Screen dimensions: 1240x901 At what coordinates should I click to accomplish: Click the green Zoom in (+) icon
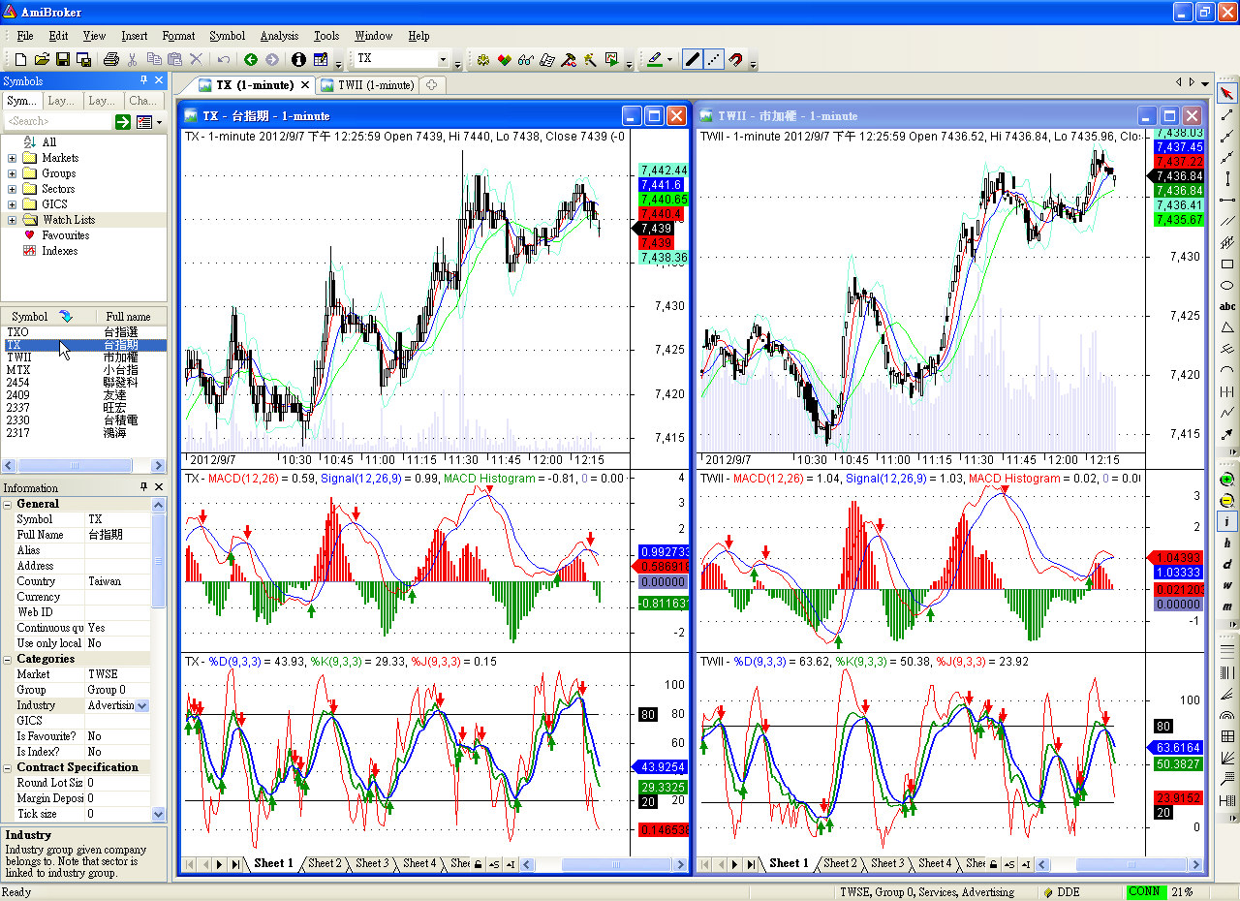click(1227, 480)
